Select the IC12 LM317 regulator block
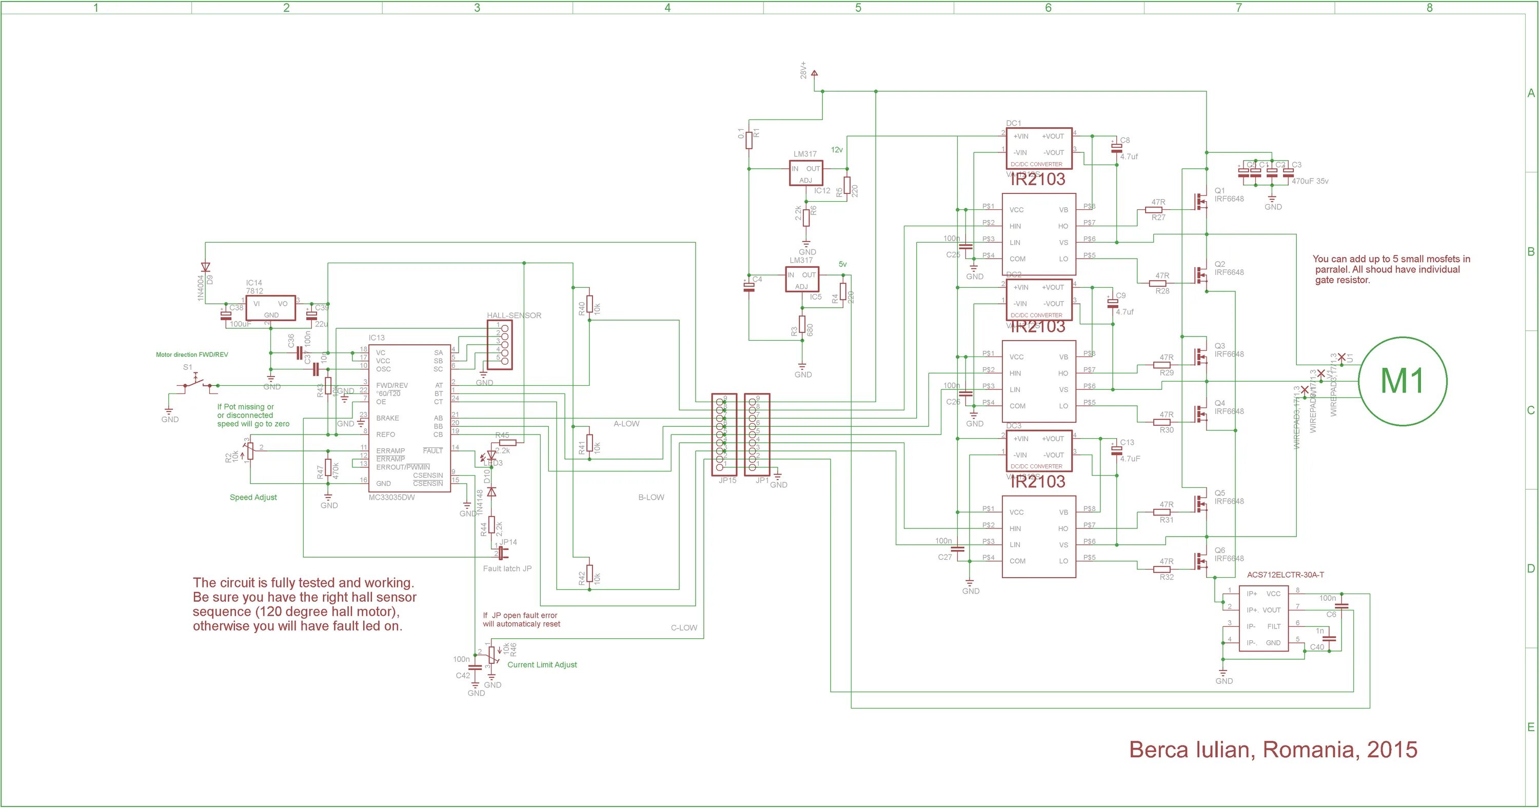 (806, 173)
